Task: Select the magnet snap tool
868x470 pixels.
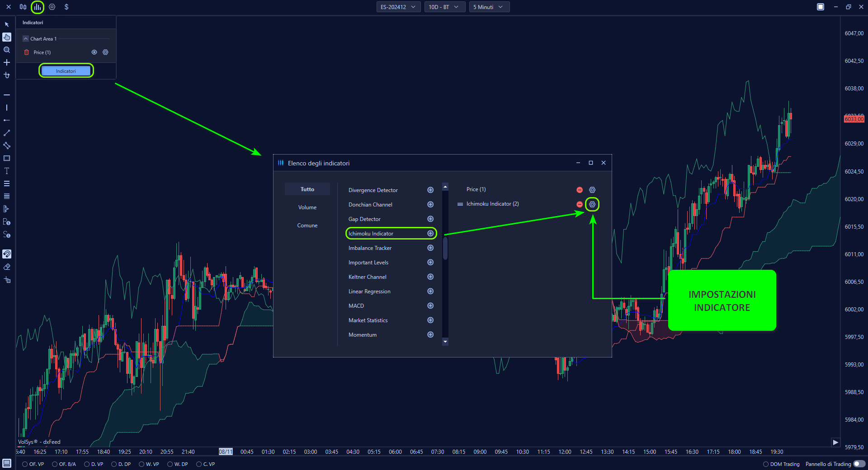Action: (7, 254)
